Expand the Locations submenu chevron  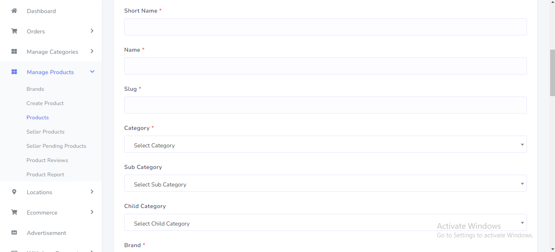click(x=92, y=192)
